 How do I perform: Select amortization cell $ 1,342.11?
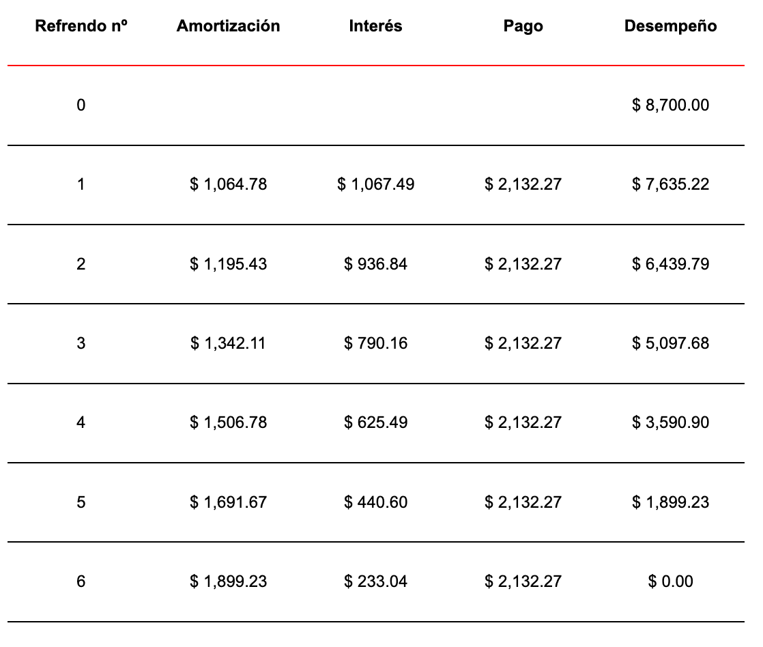pyautogui.click(x=228, y=343)
